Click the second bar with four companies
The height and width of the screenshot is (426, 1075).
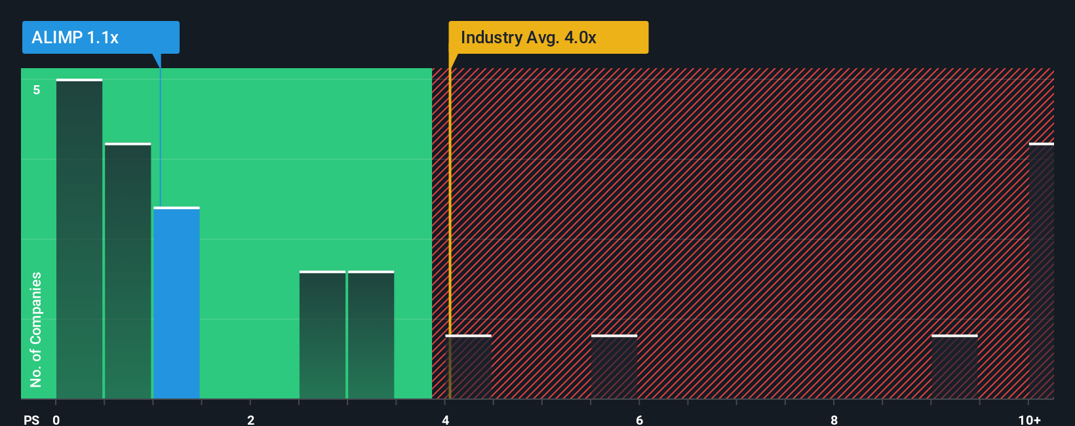click(x=128, y=271)
